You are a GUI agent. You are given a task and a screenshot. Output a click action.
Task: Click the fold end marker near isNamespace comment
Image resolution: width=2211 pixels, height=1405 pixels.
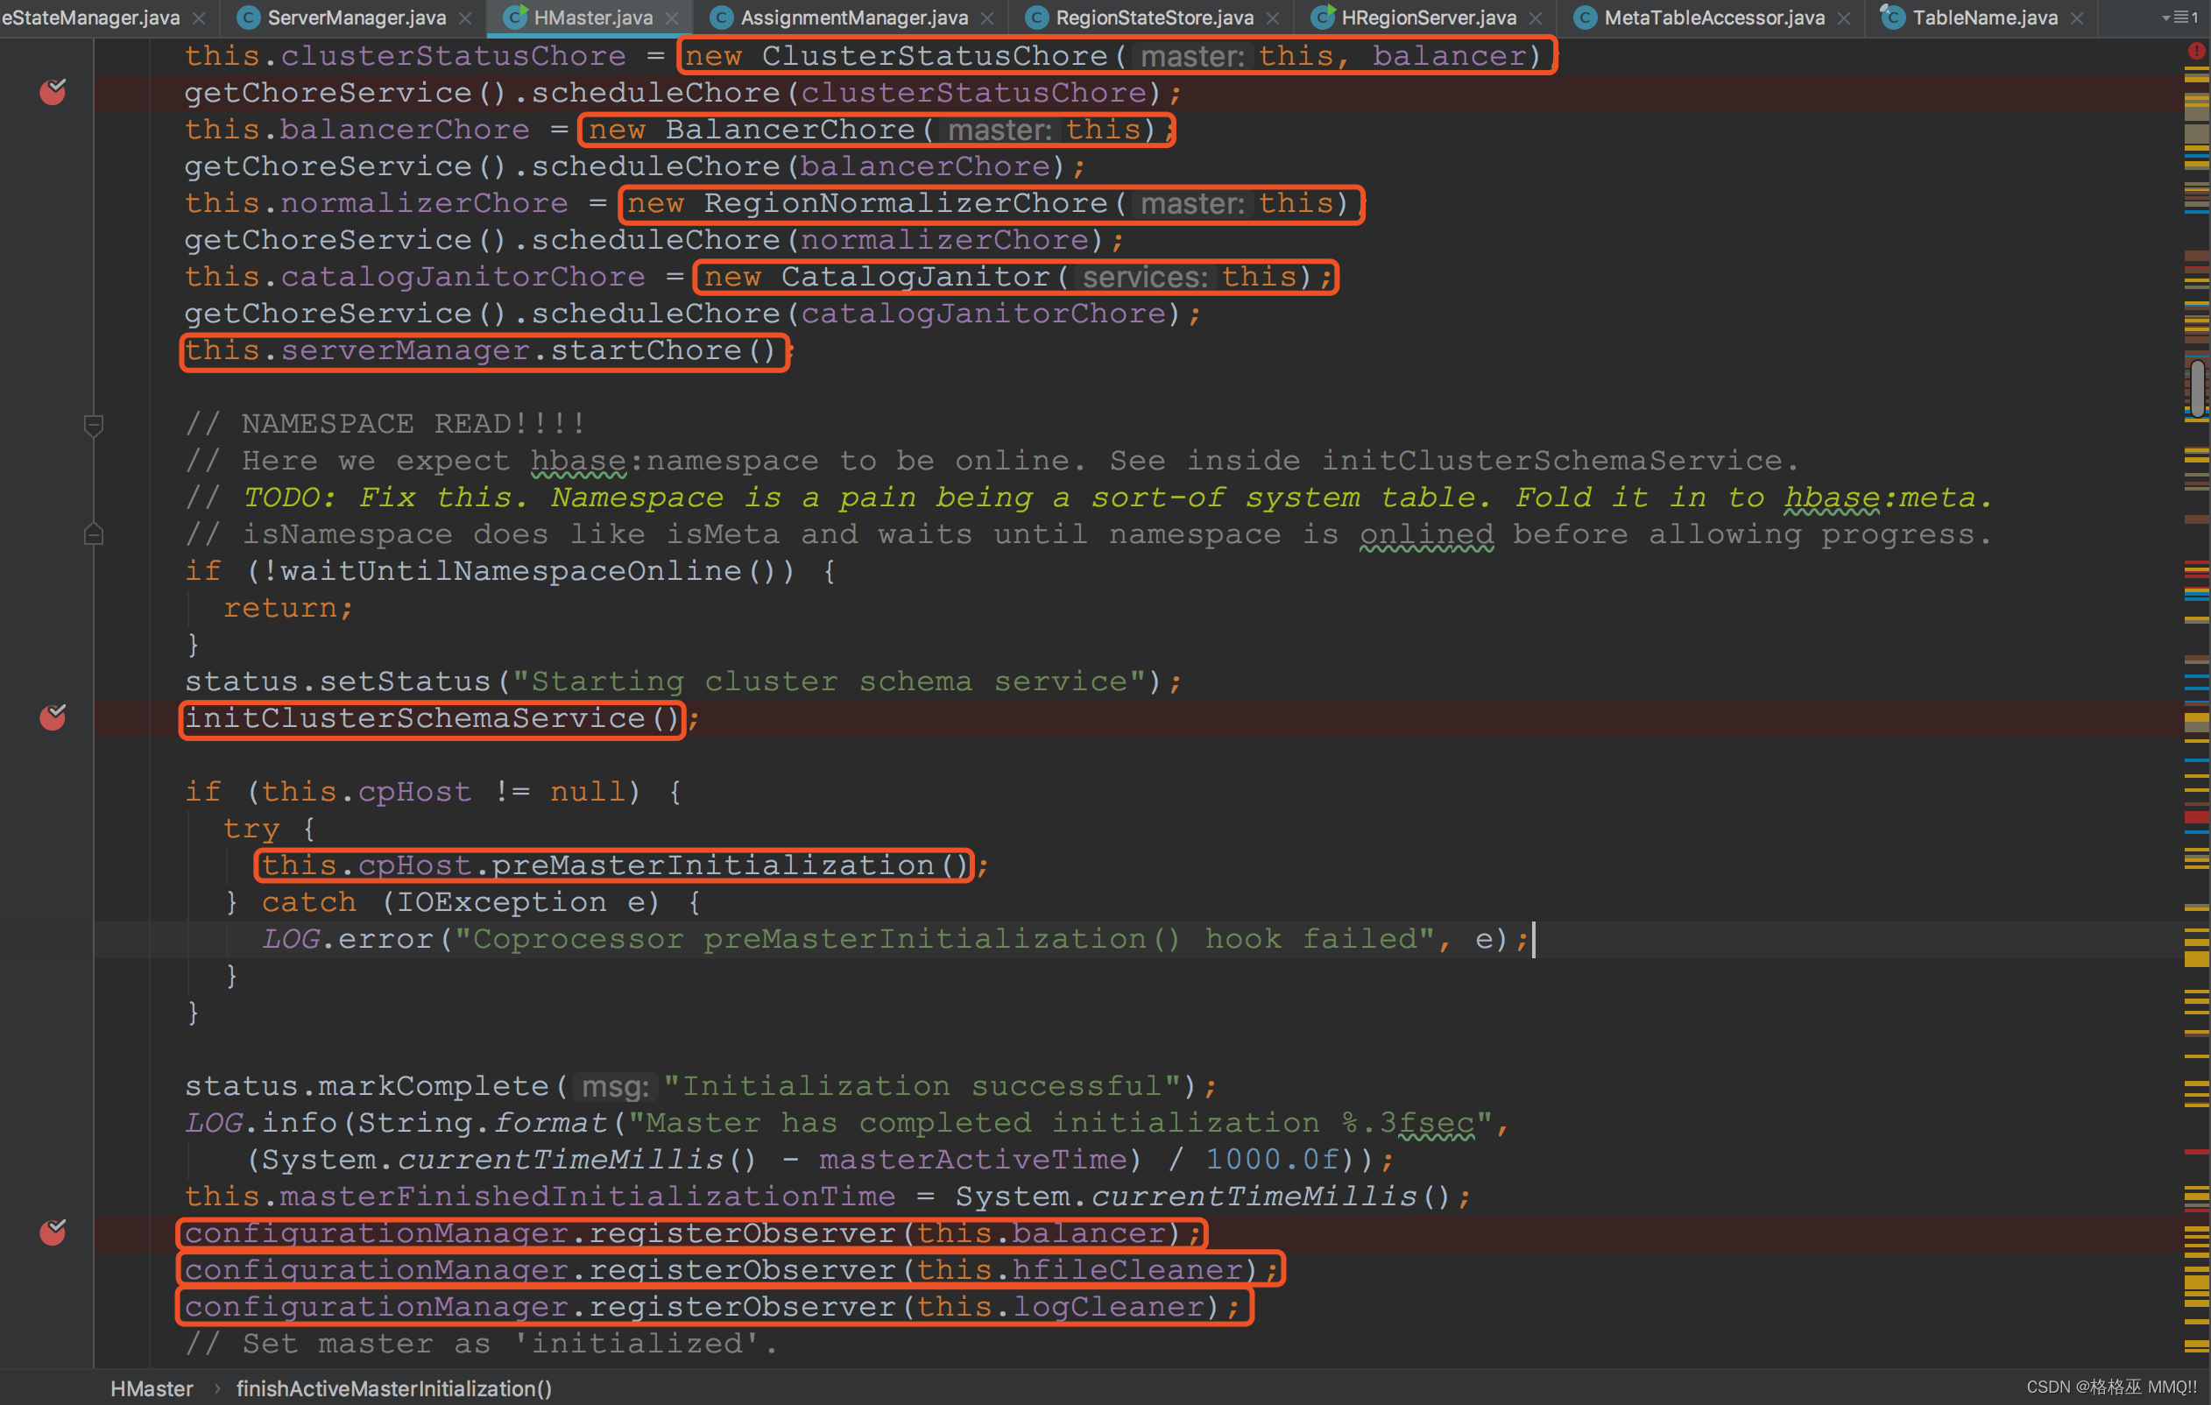[x=93, y=534]
